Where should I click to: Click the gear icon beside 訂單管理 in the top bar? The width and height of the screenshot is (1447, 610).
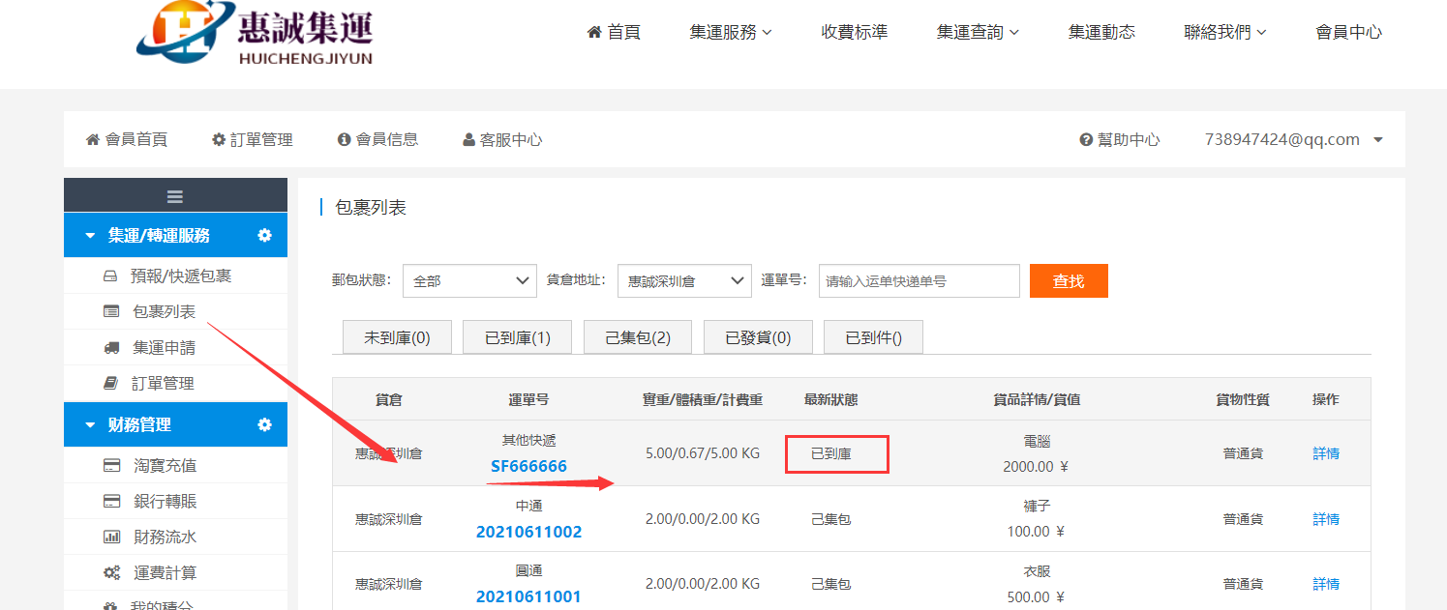[x=219, y=139]
